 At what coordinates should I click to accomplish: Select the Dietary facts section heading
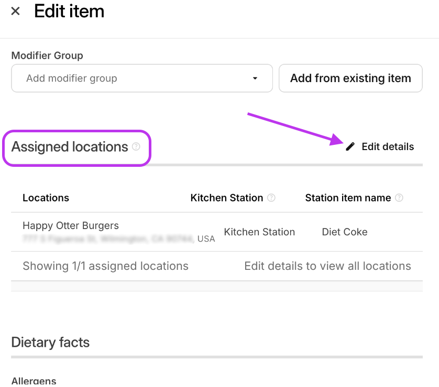point(50,343)
